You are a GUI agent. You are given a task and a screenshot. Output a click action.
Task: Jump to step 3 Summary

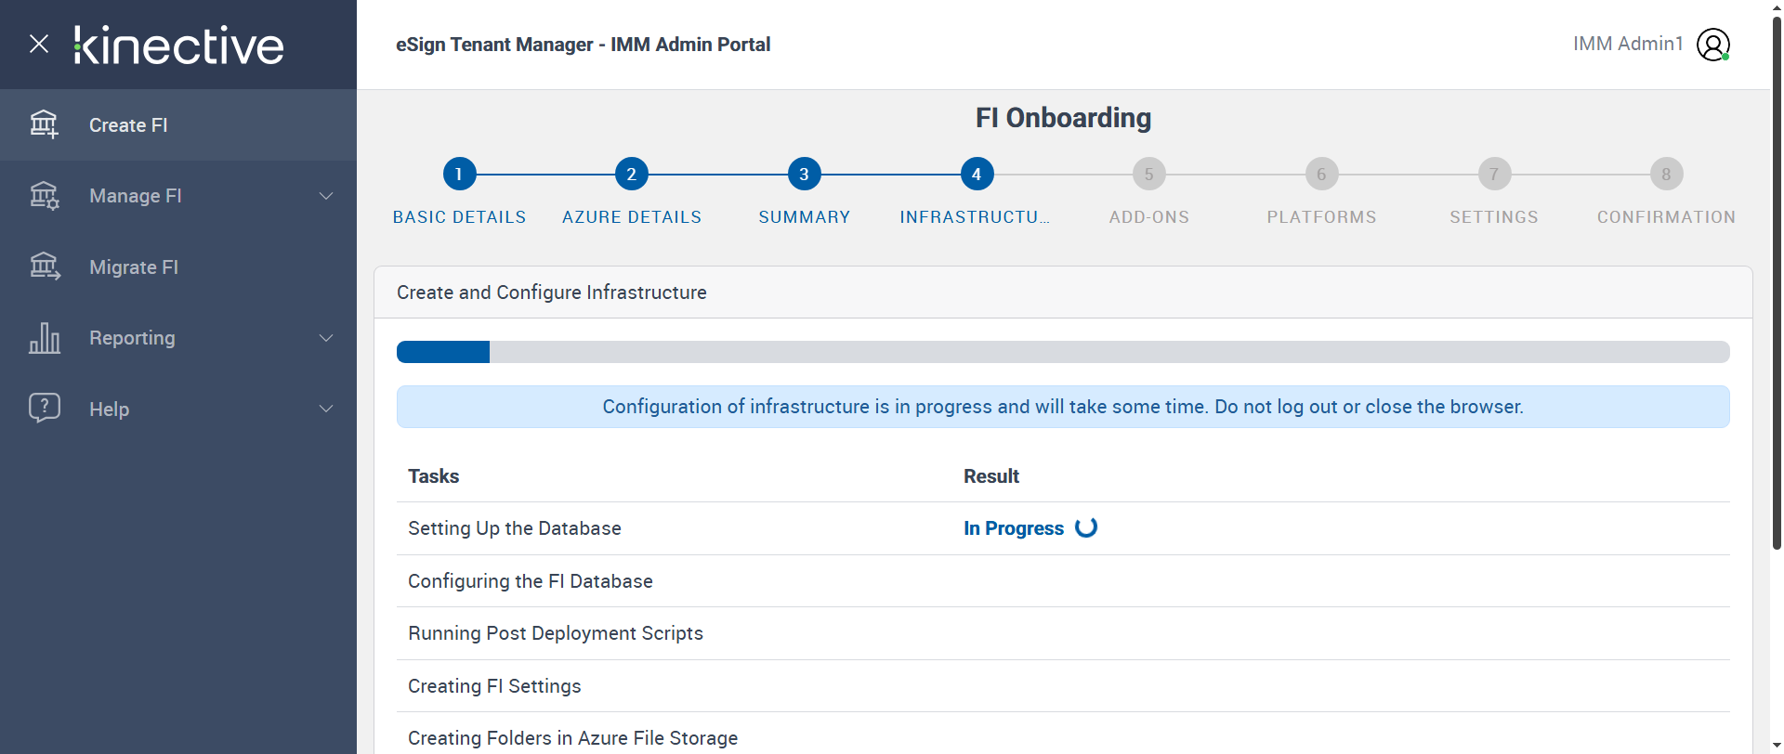[x=804, y=174]
